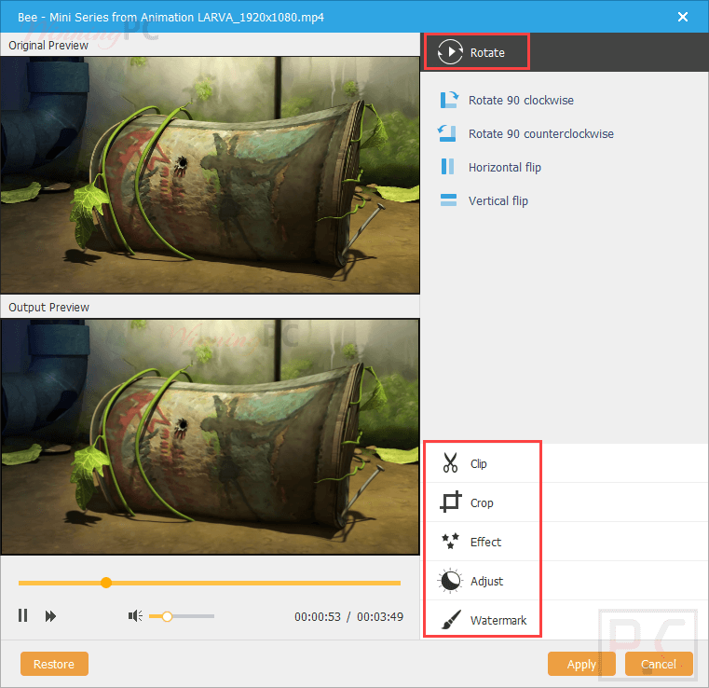The height and width of the screenshot is (688, 709).
Task: Choose the Horizontal flip label
Action: [505, 168]
